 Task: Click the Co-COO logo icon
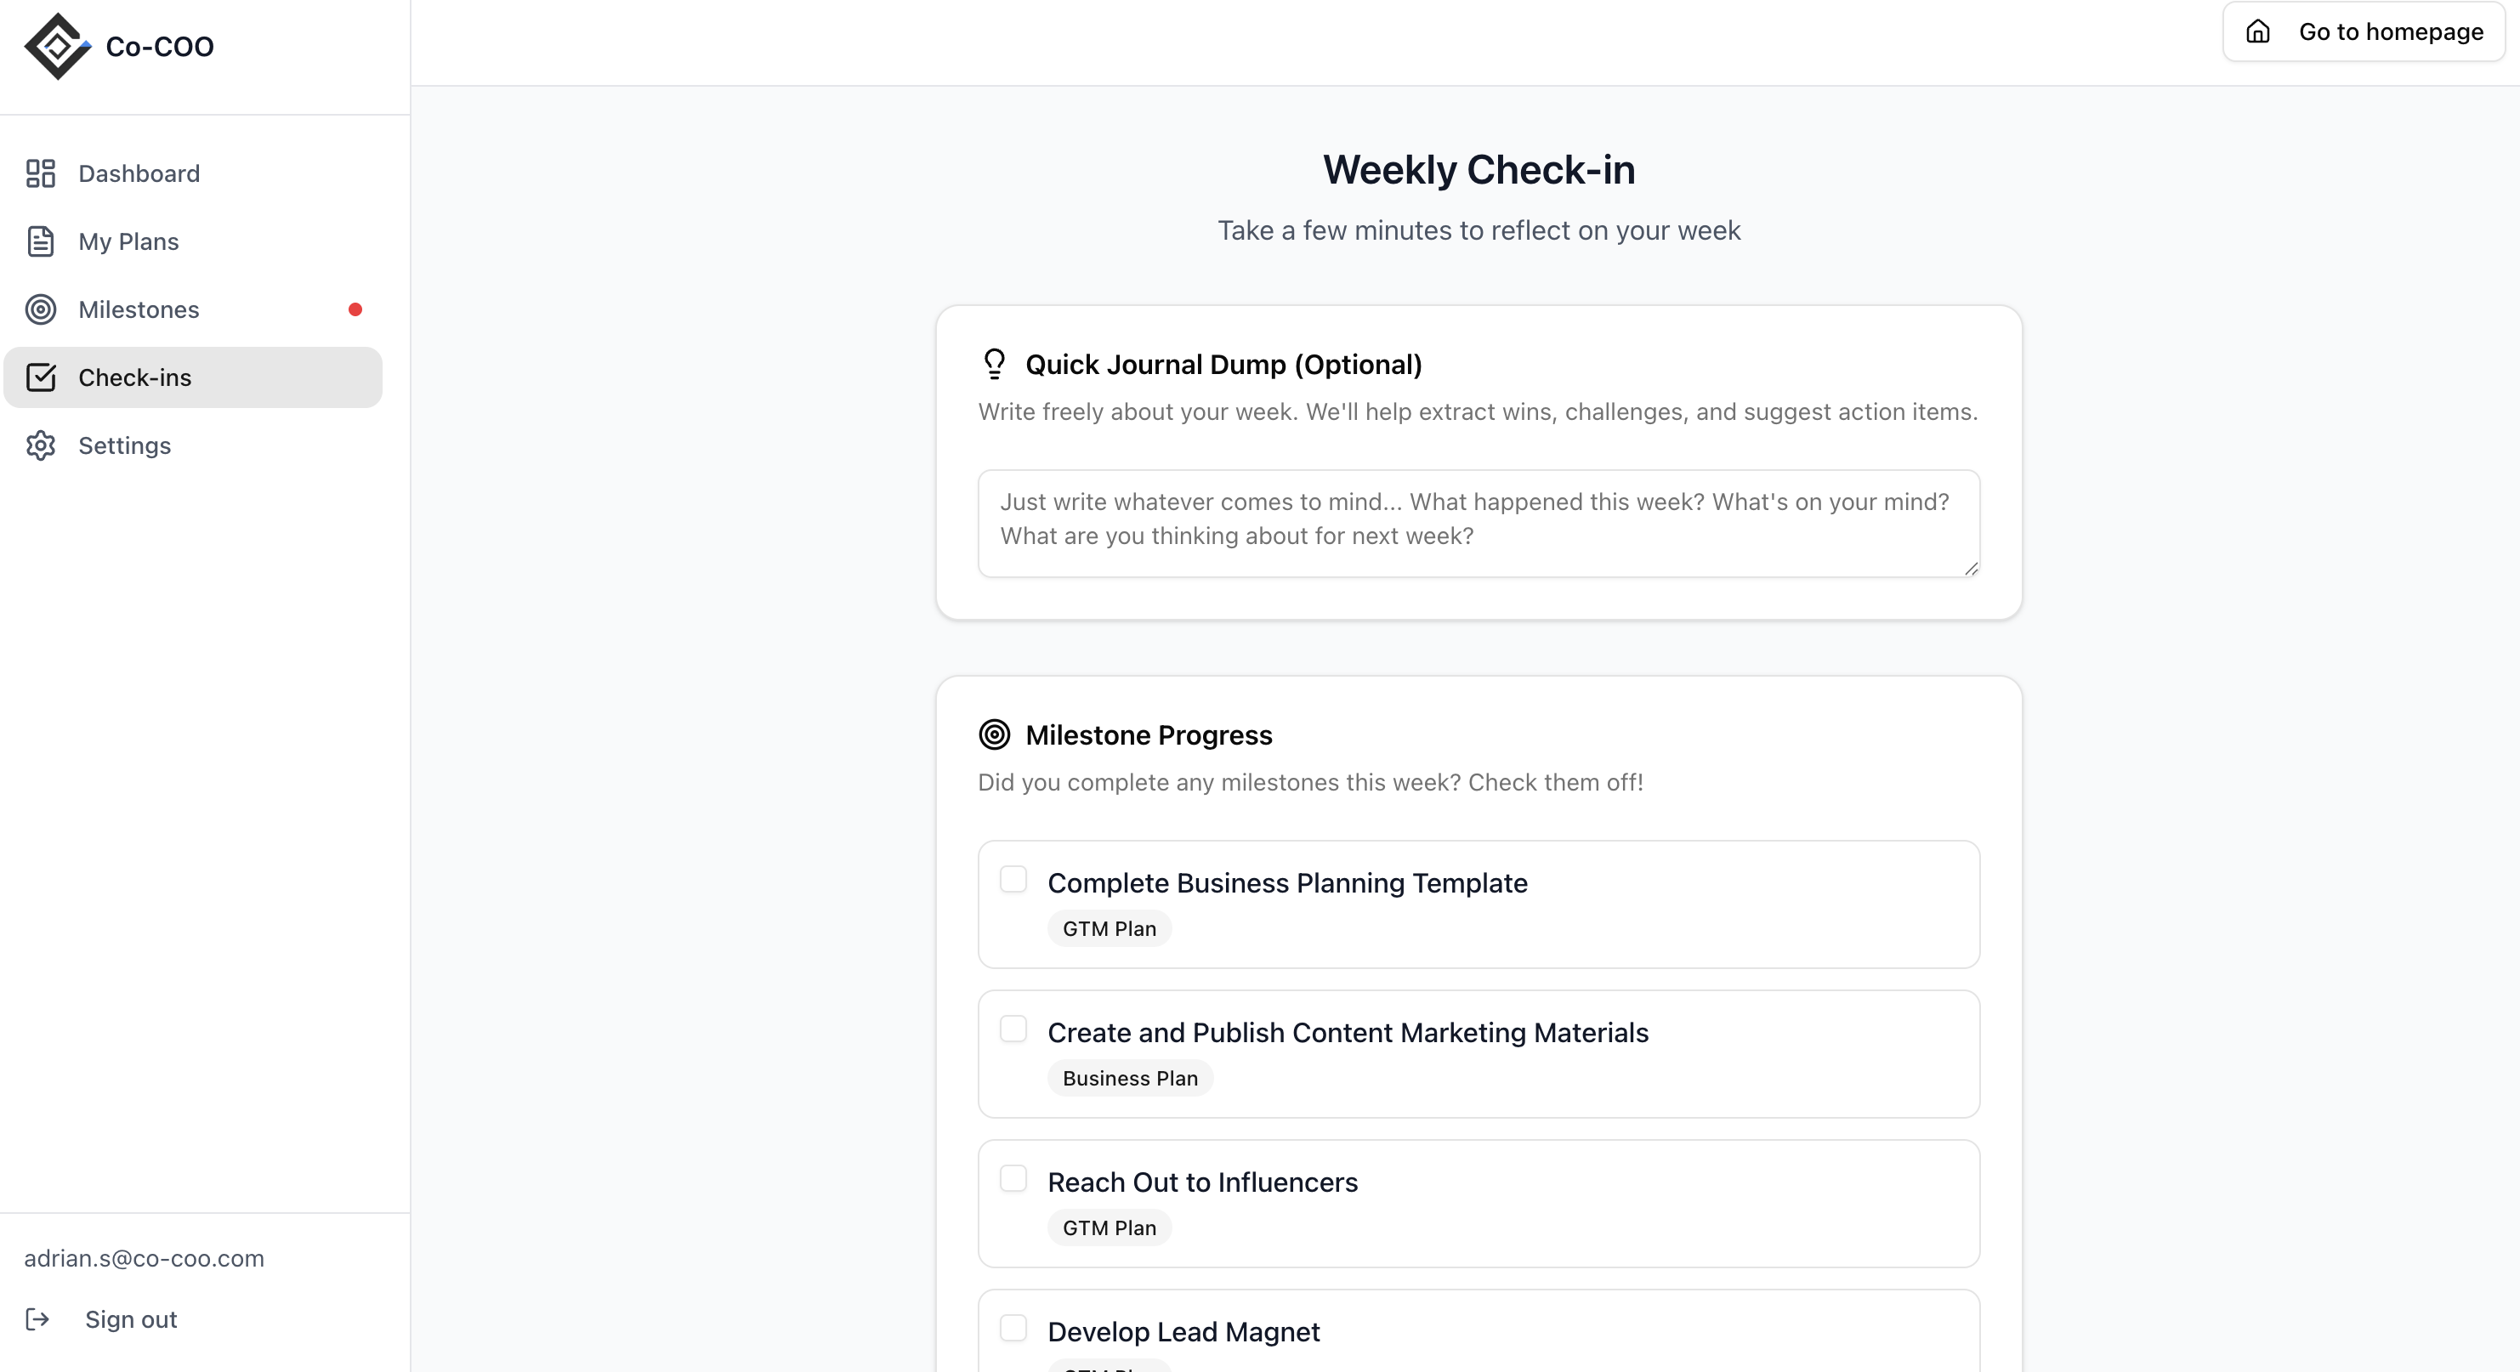(56, 46)
